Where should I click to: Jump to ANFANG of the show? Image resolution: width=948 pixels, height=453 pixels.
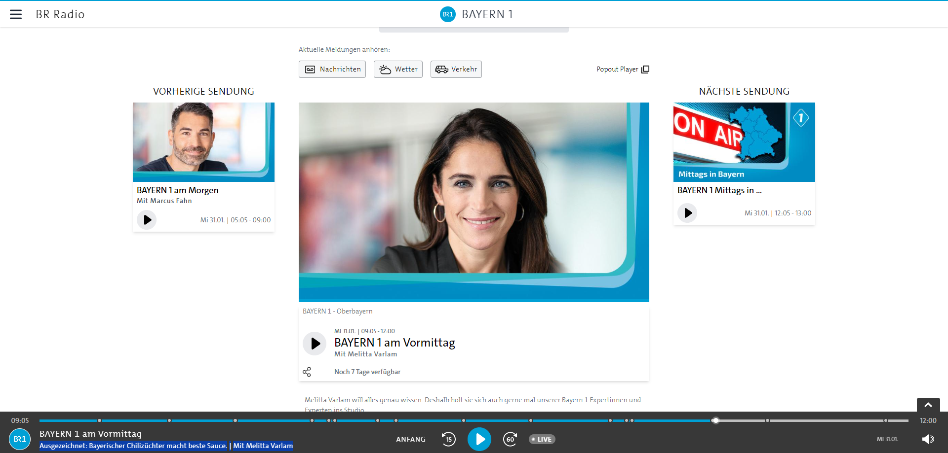pos(411,439)
